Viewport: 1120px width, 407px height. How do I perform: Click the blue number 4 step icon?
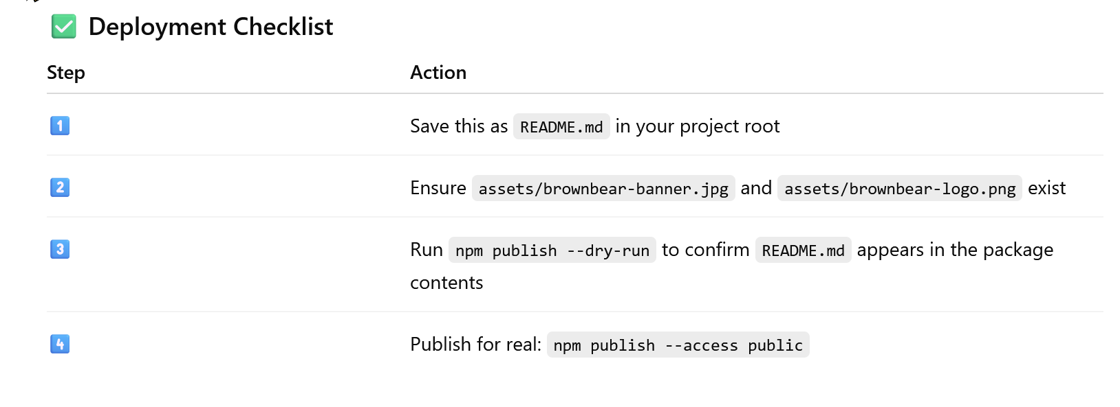(x=60, y=344)
